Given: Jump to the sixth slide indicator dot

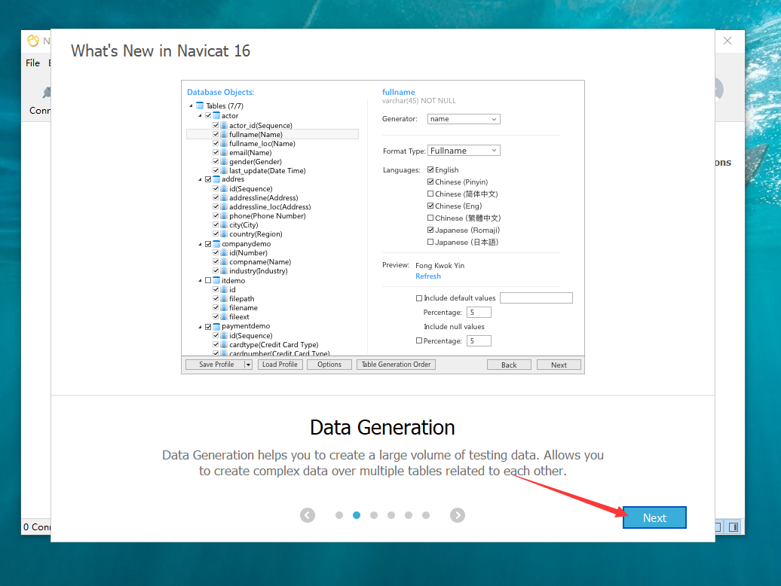Looking at the screenshot, I should coord(426,515).
